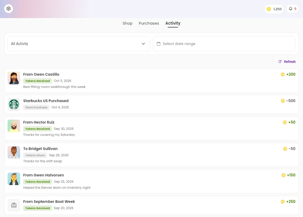The height and width of the screenshot is (217, 303).
Task: Open the From Hector Ruiz entry
Action: [x=151, y=128]
